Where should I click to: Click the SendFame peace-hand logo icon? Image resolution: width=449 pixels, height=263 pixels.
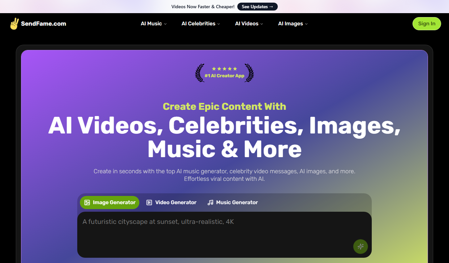coord(14,24)
